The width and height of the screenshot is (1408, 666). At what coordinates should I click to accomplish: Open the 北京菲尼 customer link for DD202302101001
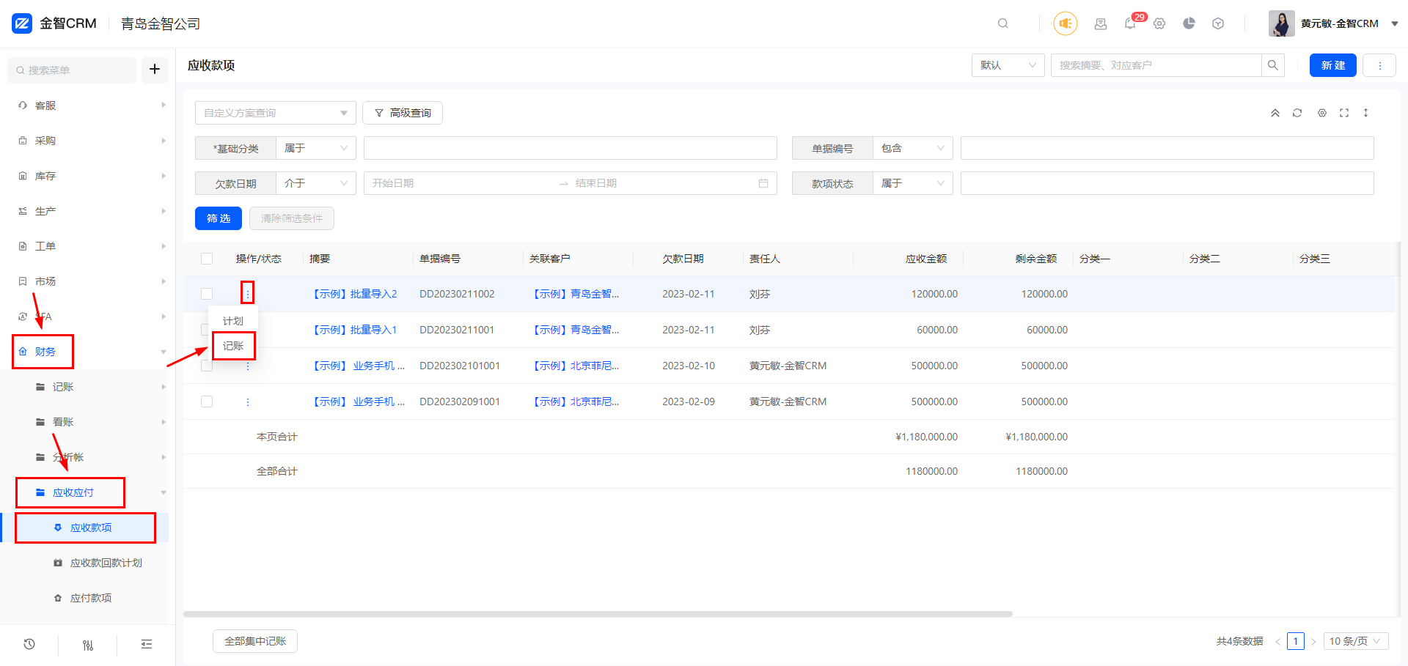[x=574, y=366]
